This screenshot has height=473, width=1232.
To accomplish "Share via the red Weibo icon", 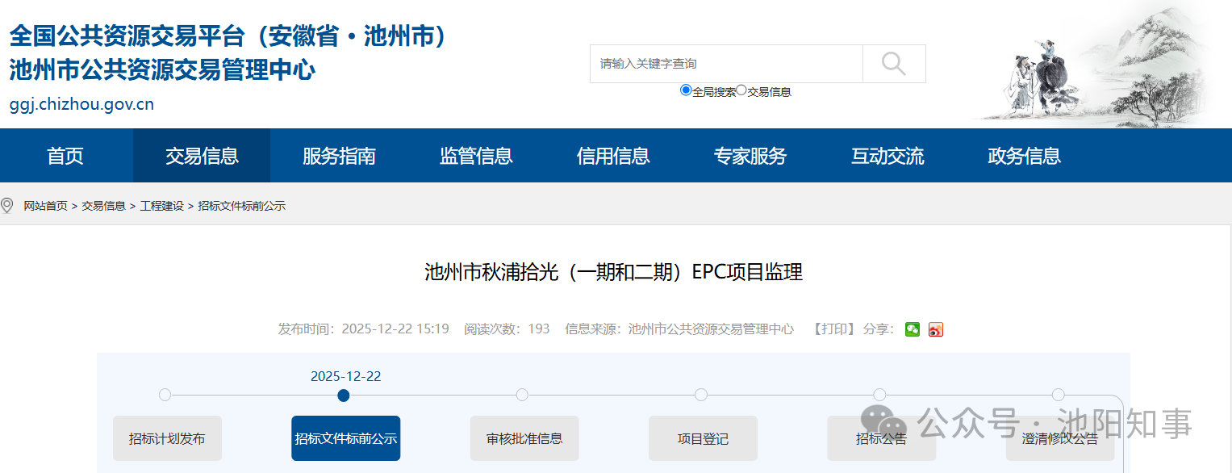I will point(936,329).
